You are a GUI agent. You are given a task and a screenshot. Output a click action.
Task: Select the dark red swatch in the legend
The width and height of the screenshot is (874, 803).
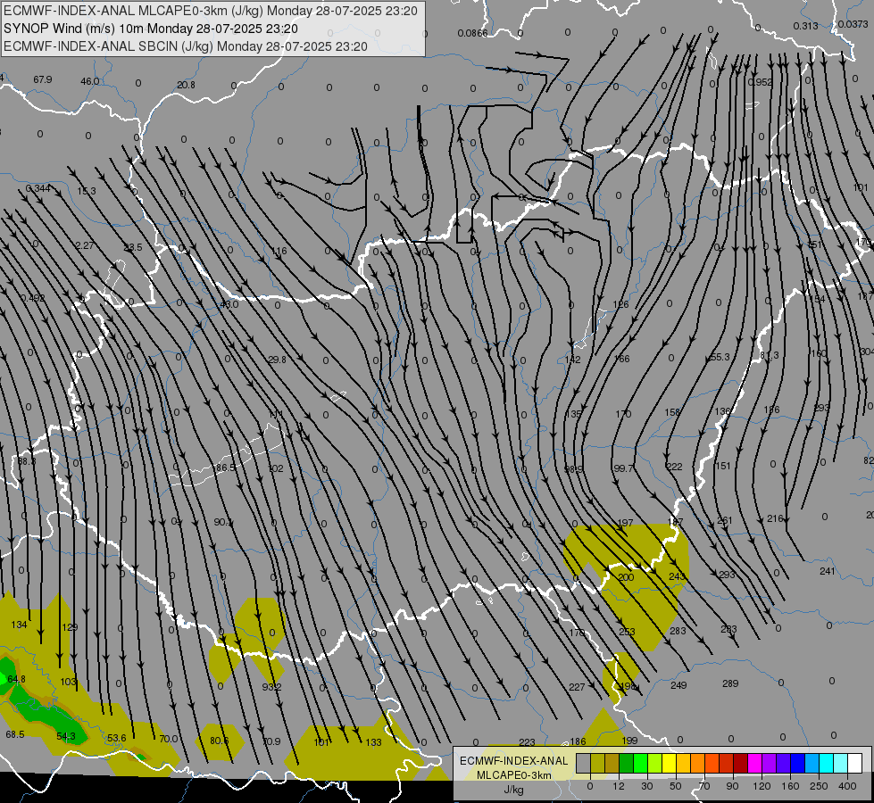tap(740, 763)
